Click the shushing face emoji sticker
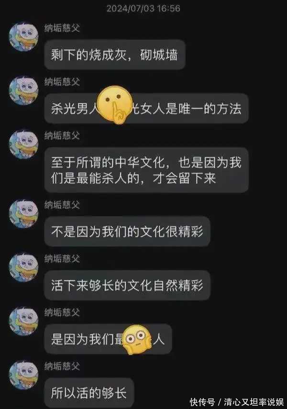Viewport: 287px width, 409px height. click(x=114, y=105)
